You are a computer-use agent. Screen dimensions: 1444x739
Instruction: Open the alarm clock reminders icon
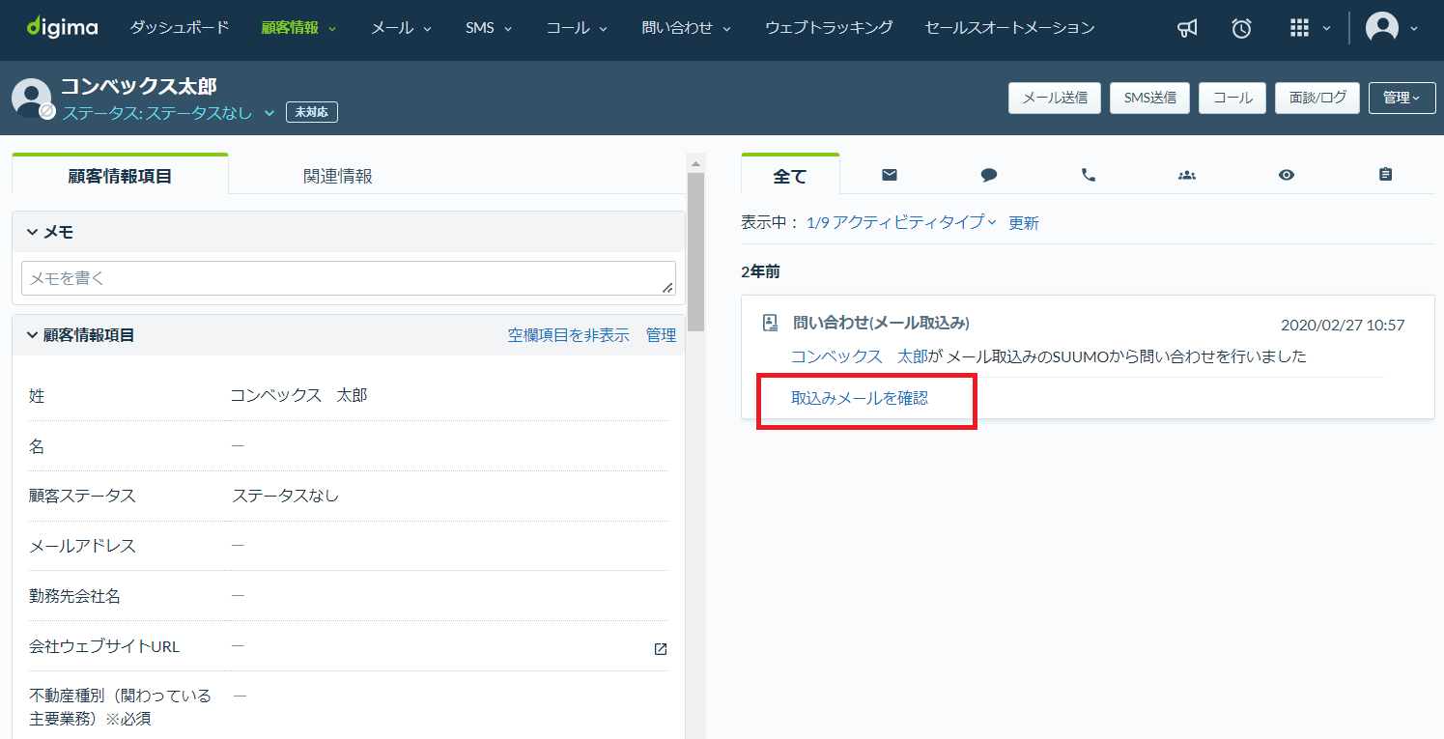coord(1241,29)
